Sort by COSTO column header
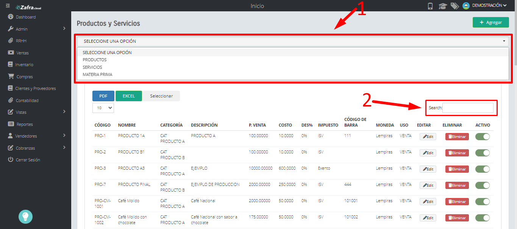This screenshot has height=229, width=517. tap(286, 125)
